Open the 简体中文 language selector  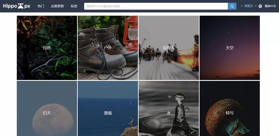(x=270, y=6)
